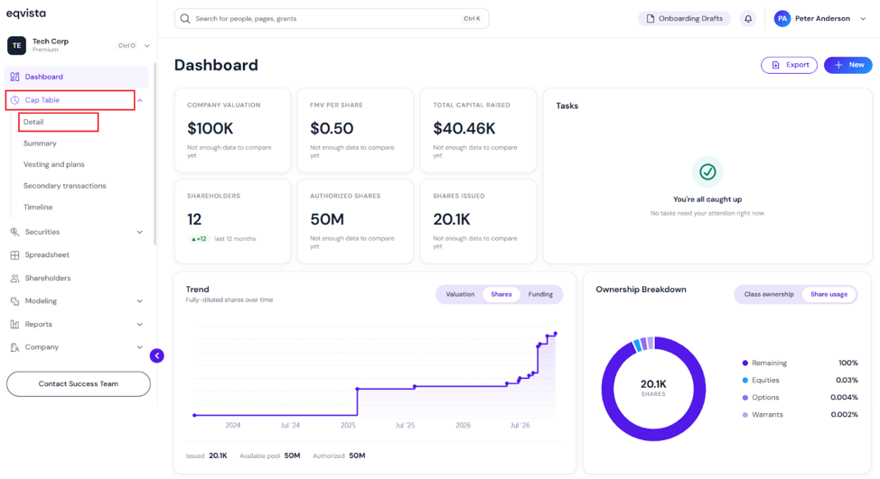The width and height of the screenshot is (880, 479).
Task: Click the Export button
Action: tap(789, 65)
